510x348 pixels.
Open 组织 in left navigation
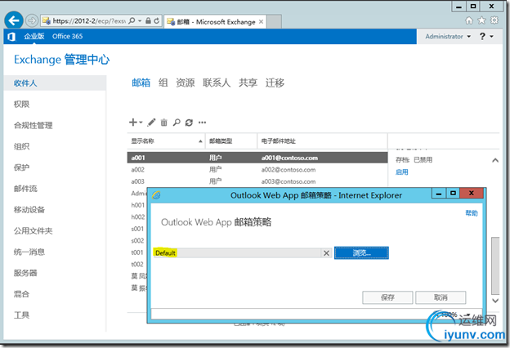(21, 146)
